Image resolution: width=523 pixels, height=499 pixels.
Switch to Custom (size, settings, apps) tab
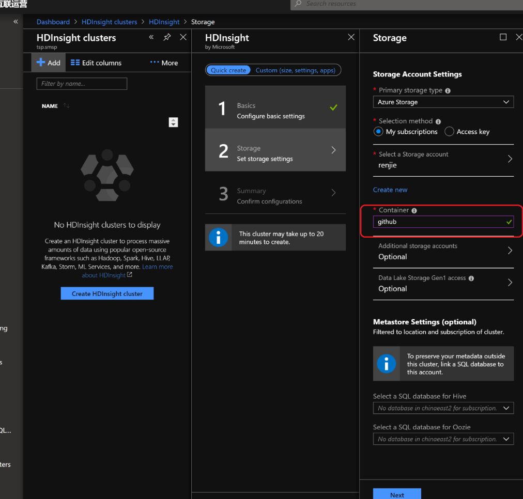click(x=295, y=70)
